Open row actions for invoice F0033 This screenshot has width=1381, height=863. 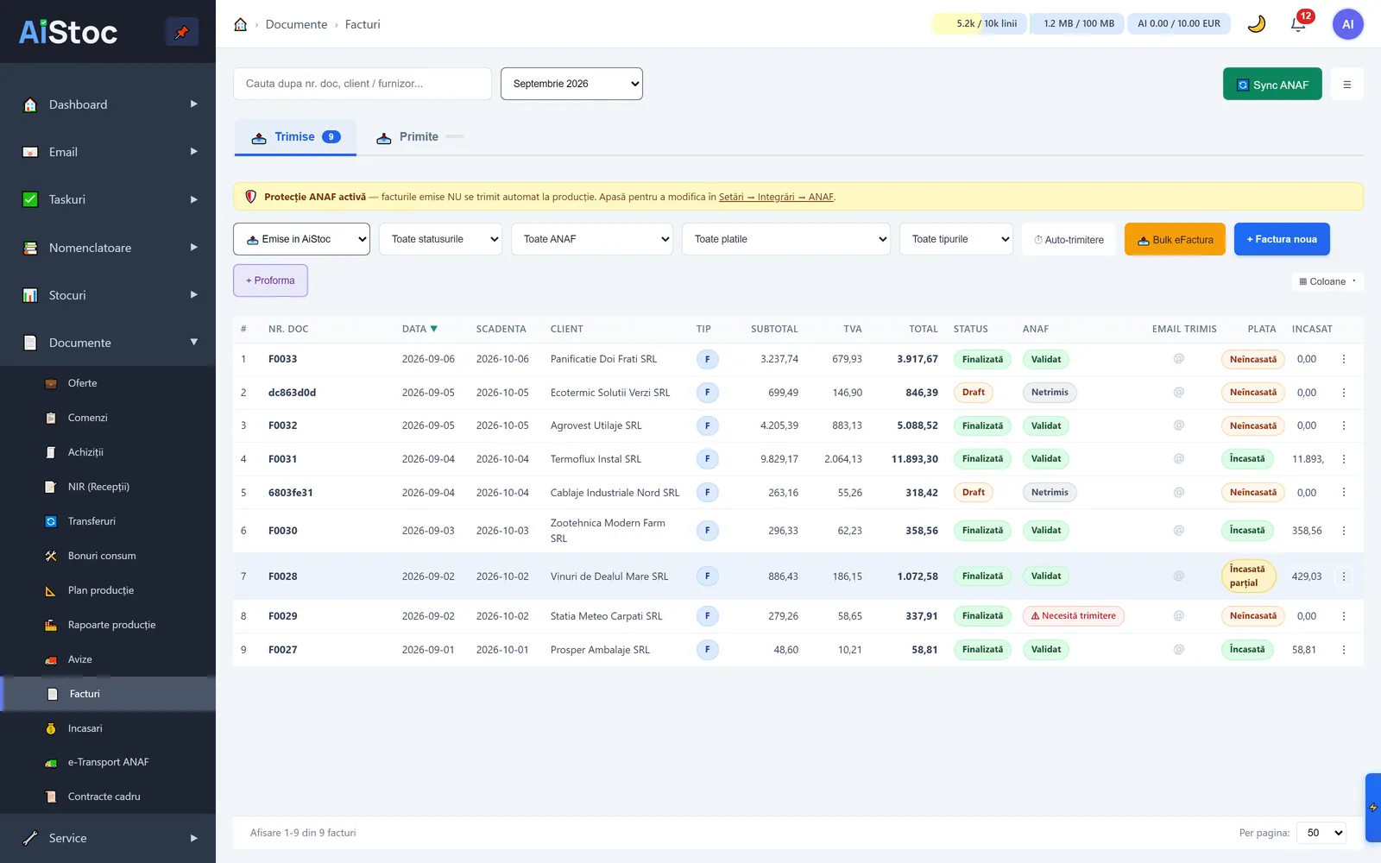1344,359
